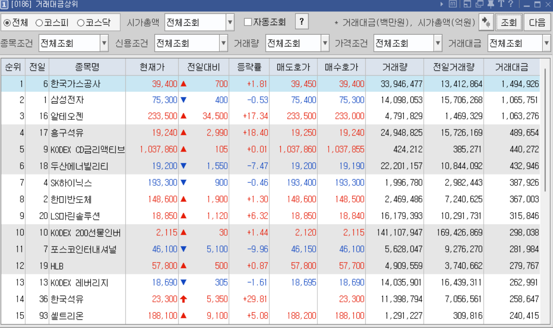553x328 pixels.
Task: Pin the window with the pushpin icon
Action: [x=491, y=4]
